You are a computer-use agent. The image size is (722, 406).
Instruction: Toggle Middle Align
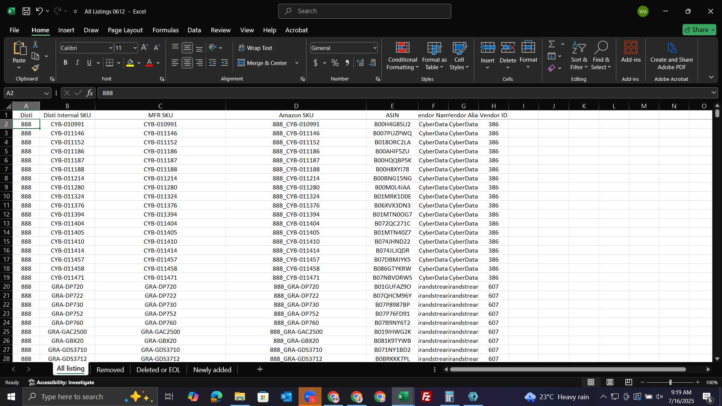click(x=187, y=48)
